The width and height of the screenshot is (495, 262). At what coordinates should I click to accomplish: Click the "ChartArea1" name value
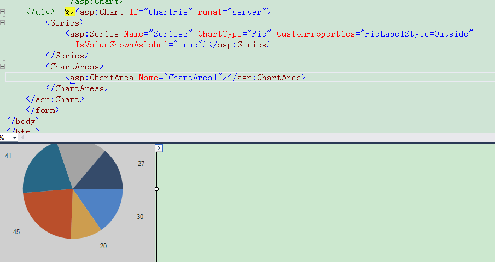click(193, 77)
